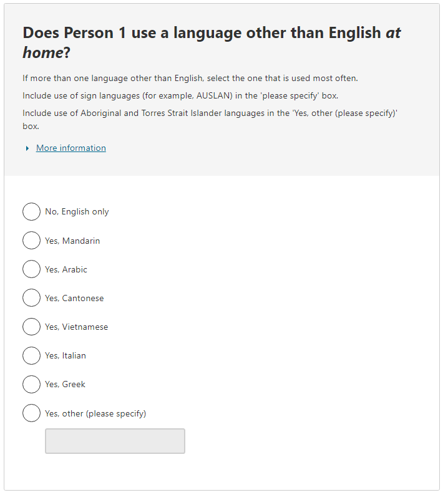Select the Arabic radio button
The width and height of the screenshot is (443, 495).
[31, 269]
